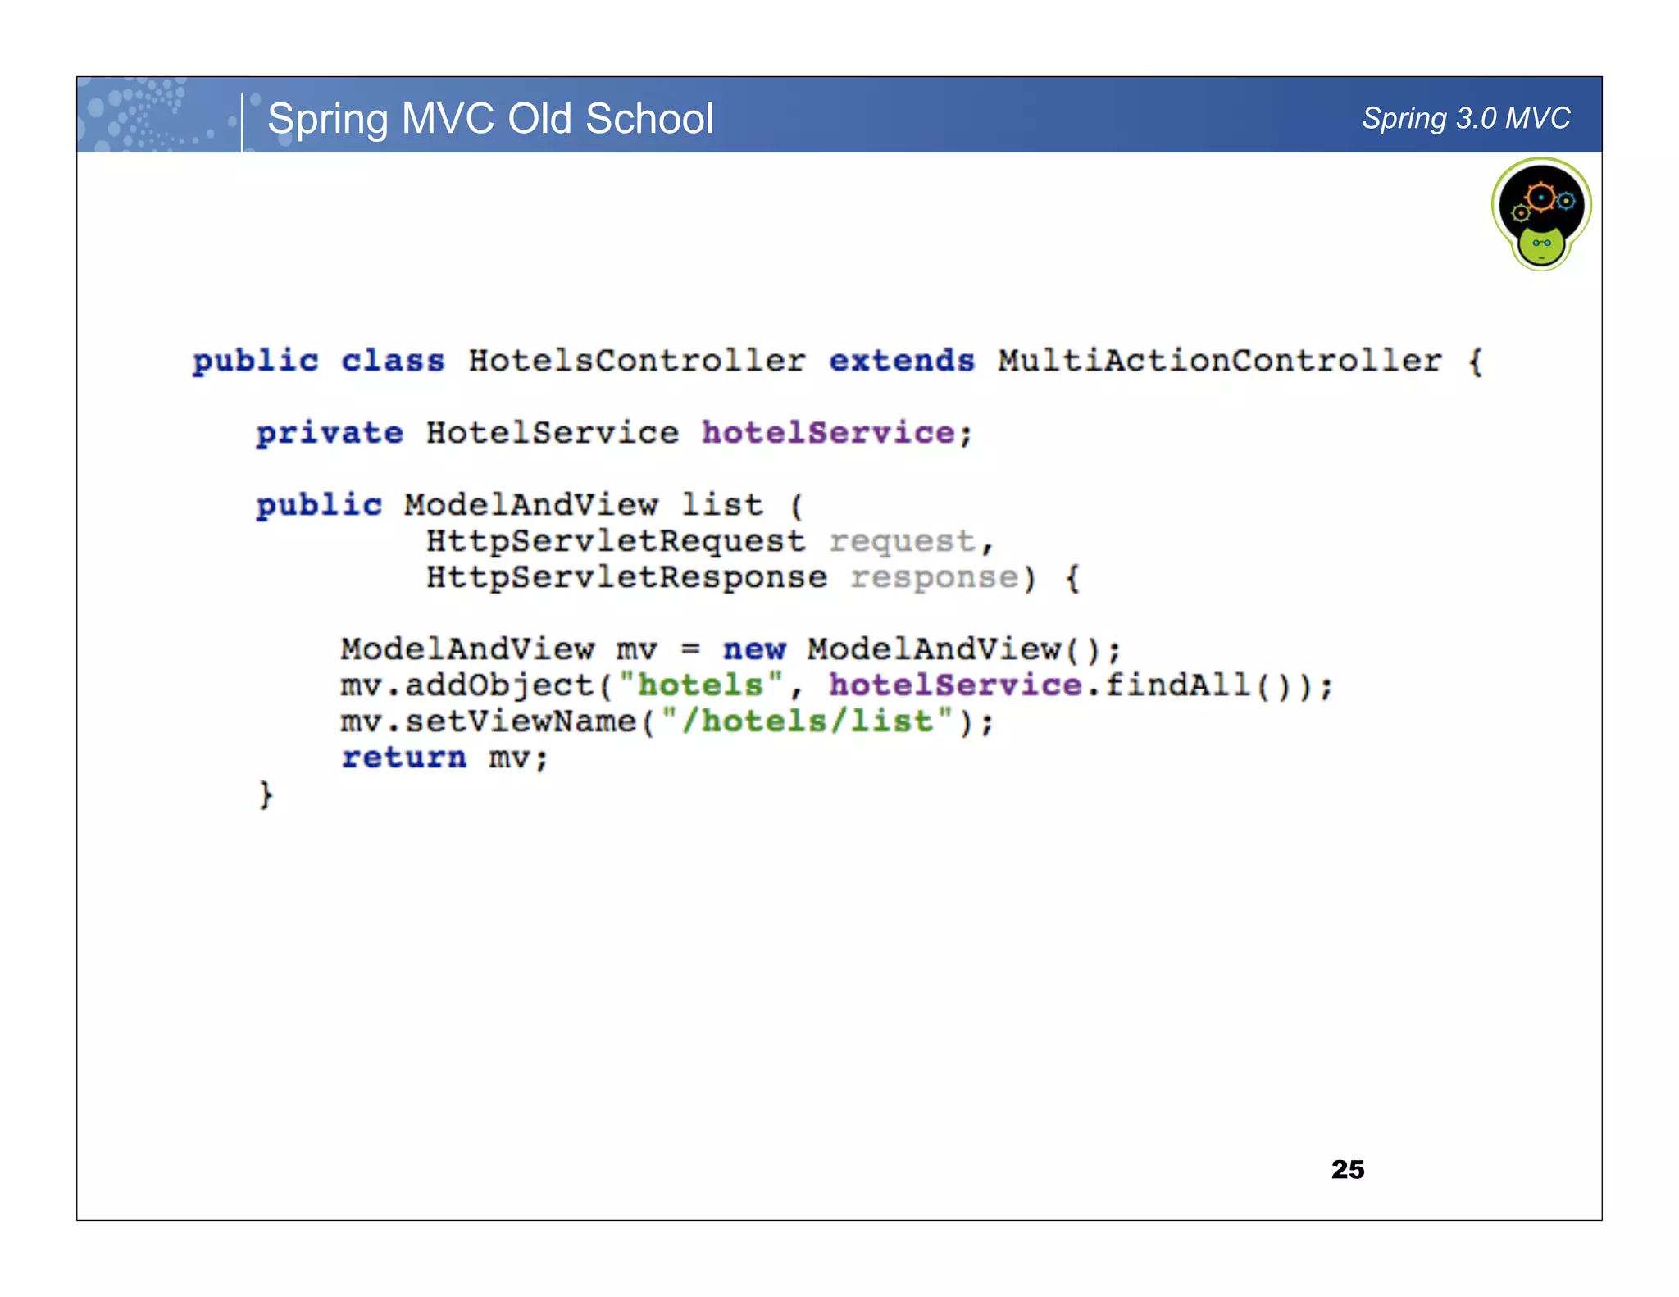Click the 'extends' keyword in the code
The width and height of the screenshot is (1679, 1297).
(901, 361)
